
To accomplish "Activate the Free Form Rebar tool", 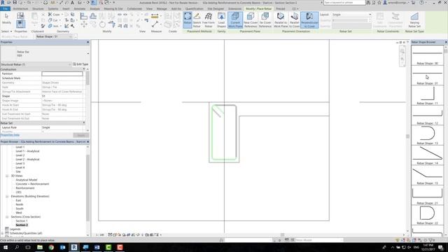I will pos(209,20).
